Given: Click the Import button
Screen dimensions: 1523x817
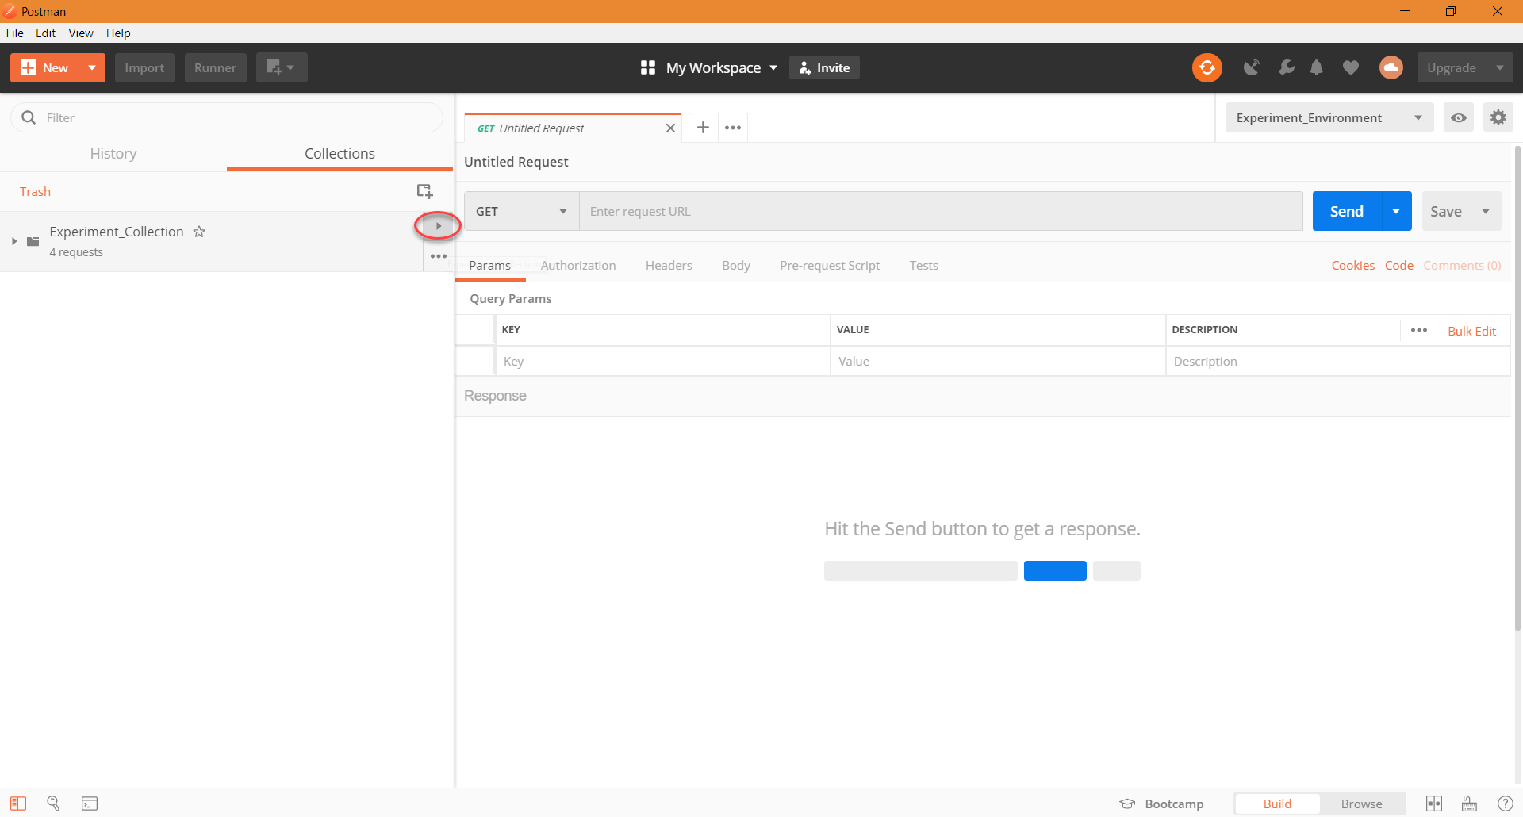Looking at the screenshot, I should 144,67.
